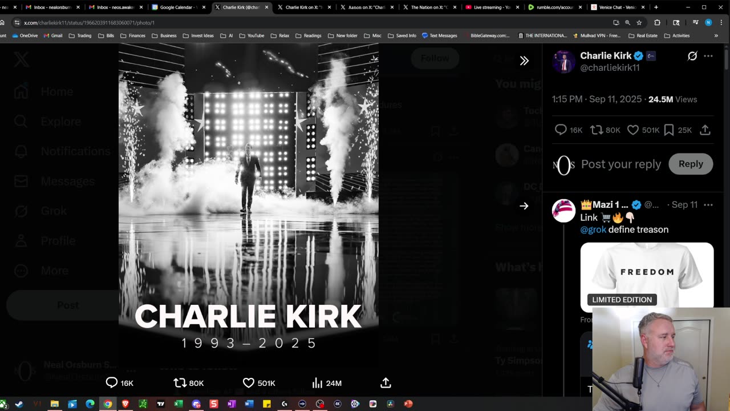Open more options on Mazi 1 reply

708,205
